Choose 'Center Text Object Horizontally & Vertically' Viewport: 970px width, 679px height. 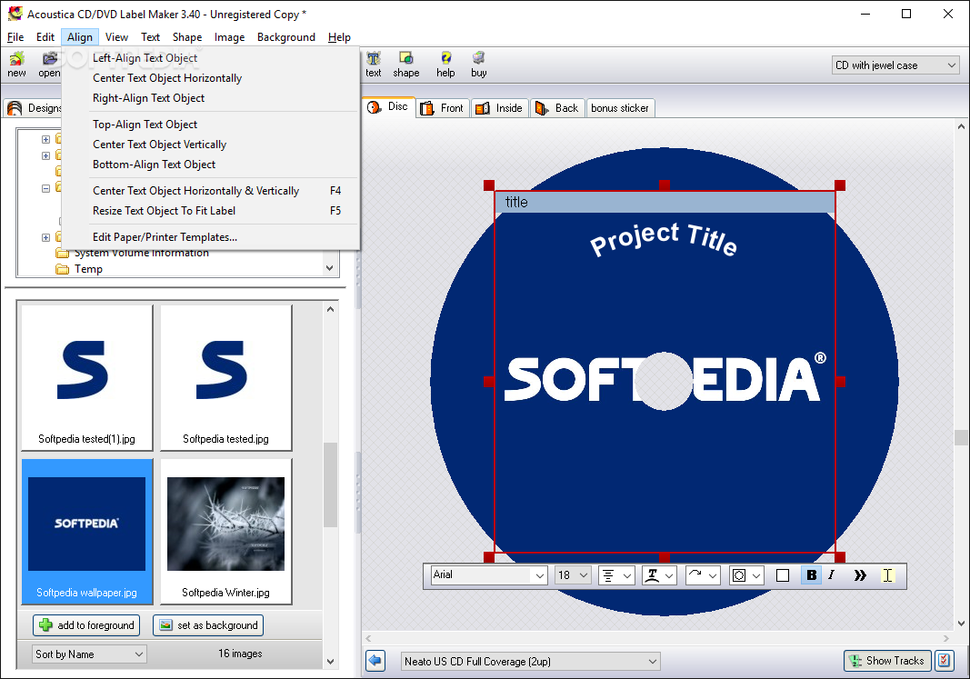[x=210, y=191]
